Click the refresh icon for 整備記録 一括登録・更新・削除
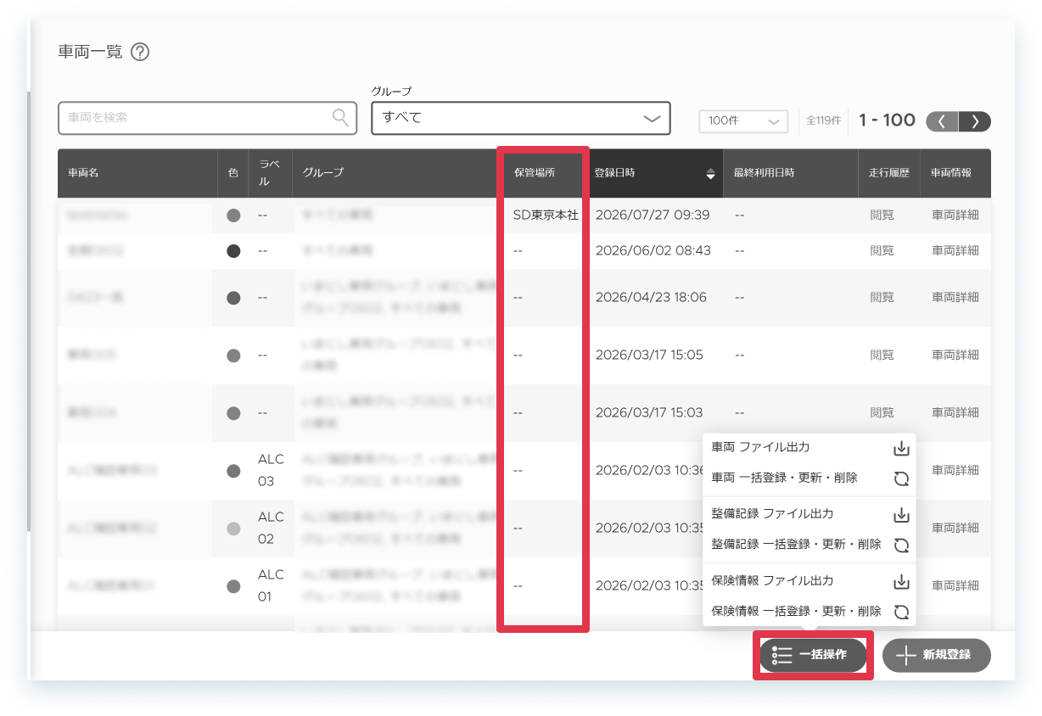 pyautogui.click(x=901, y=545)
